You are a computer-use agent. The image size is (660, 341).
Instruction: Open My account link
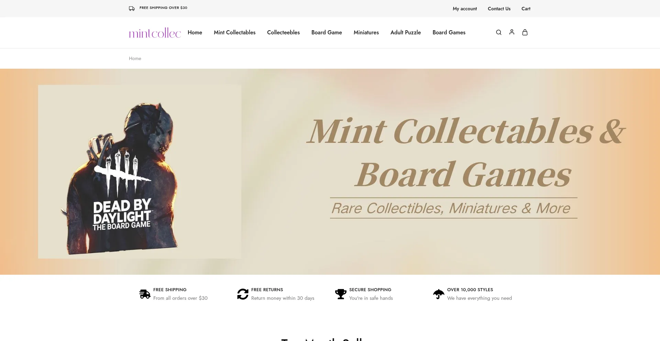pyautogui.click(x=464, y=9)
